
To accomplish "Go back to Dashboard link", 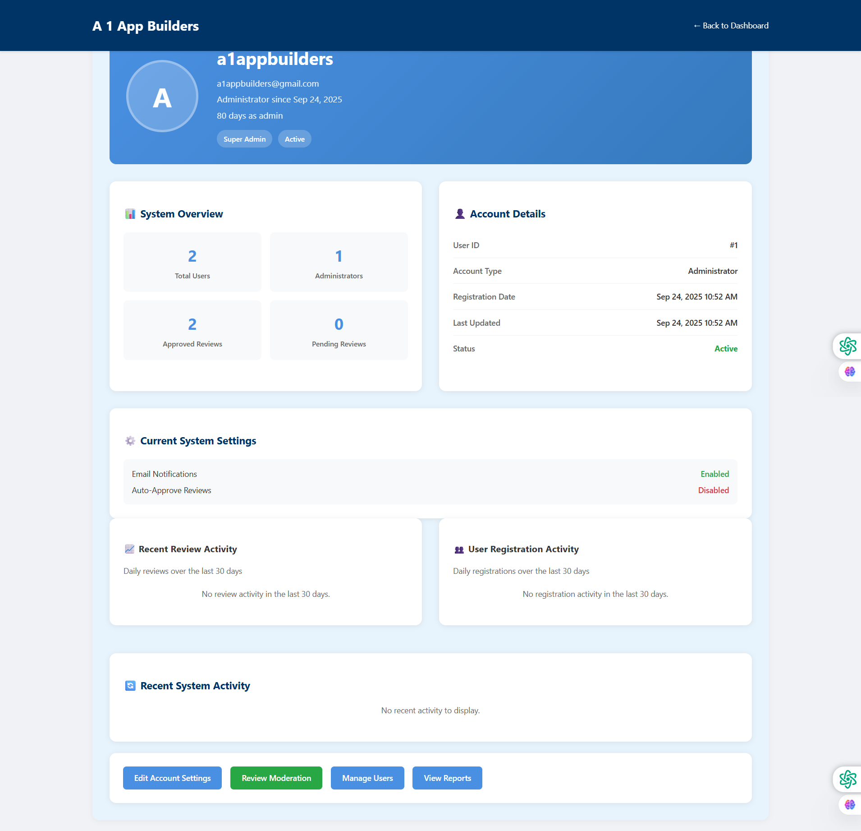I will click(731, 26).
